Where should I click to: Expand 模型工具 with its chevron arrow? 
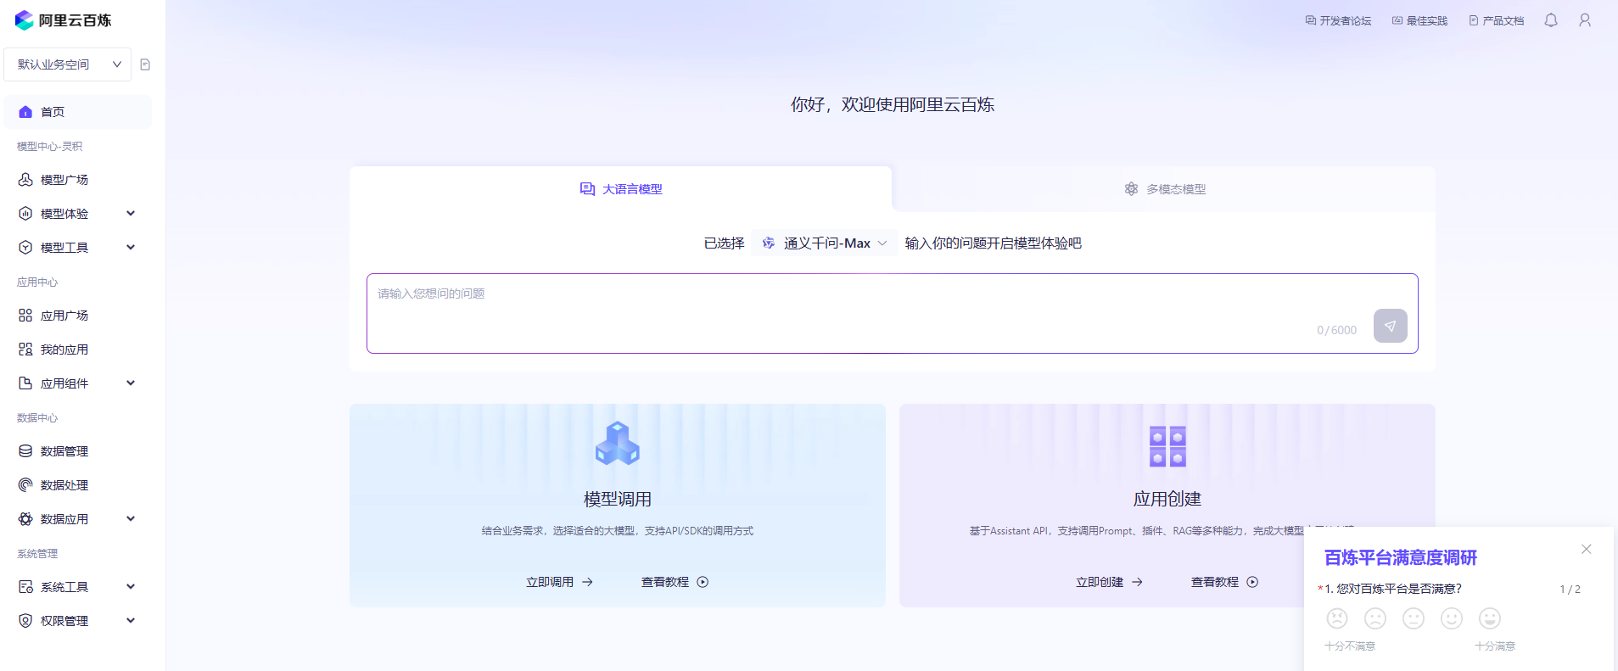(131, 248)
